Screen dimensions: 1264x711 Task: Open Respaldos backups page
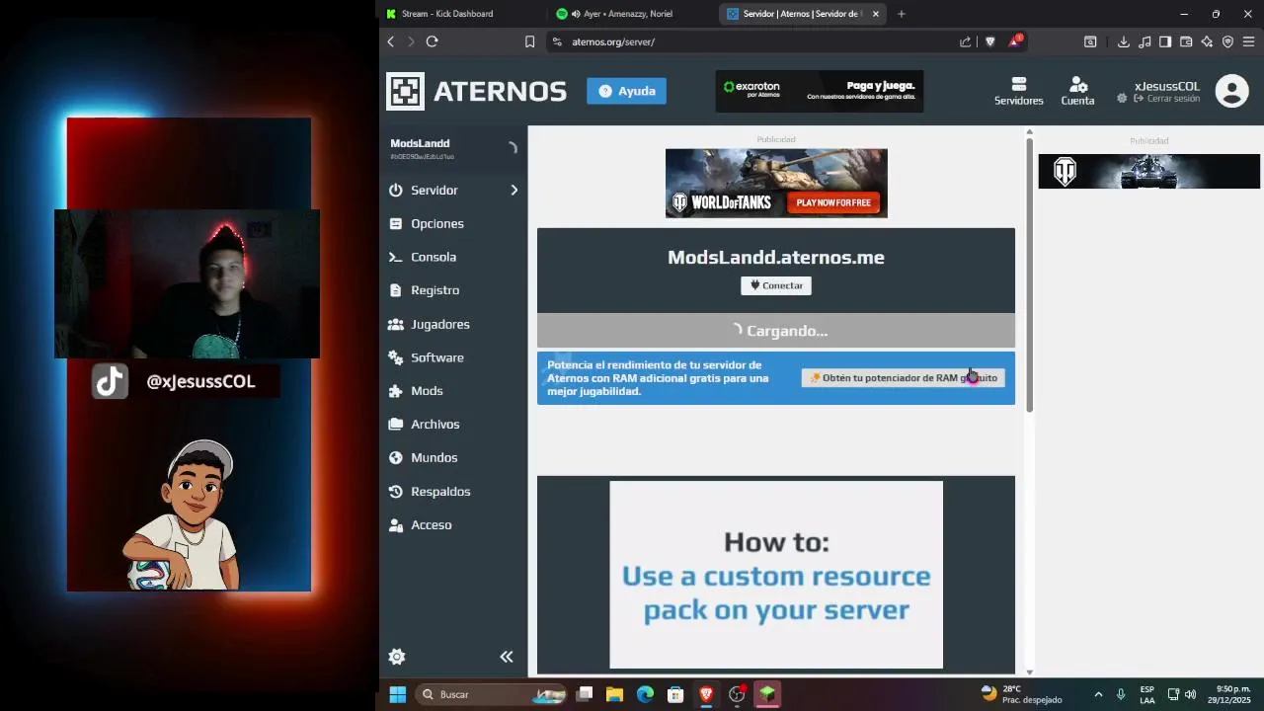point(439,492)
